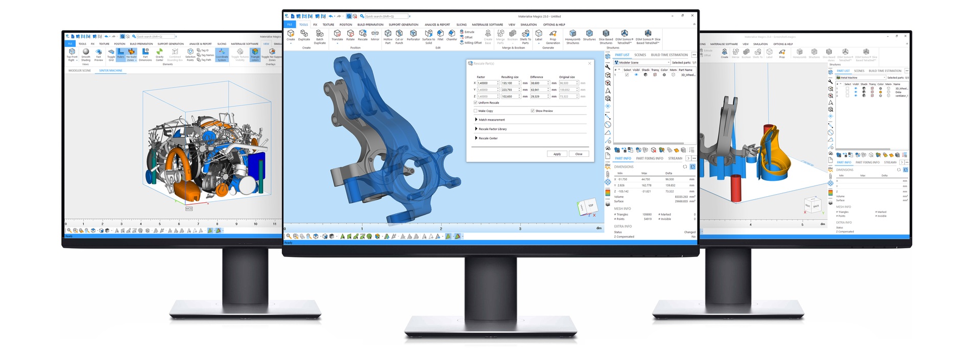Switch to Smooth Shading view
Screen dimensions: 980x354
coord(86,54)
